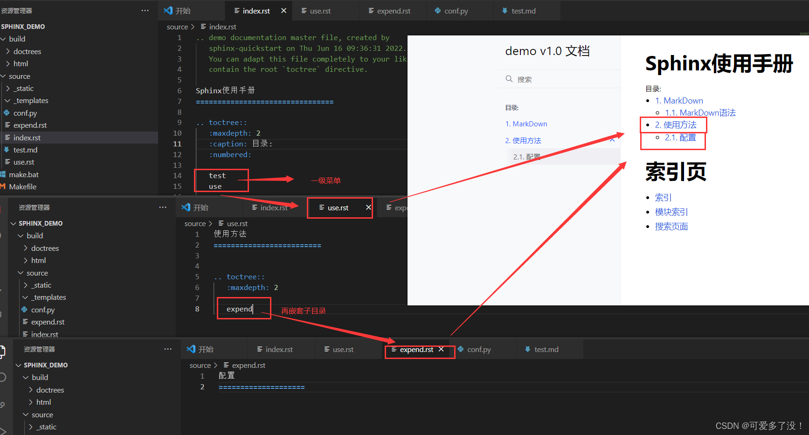Click the magnifier icon in the docs search box
This screenshot has width=809, height=435.
(509, 79)
